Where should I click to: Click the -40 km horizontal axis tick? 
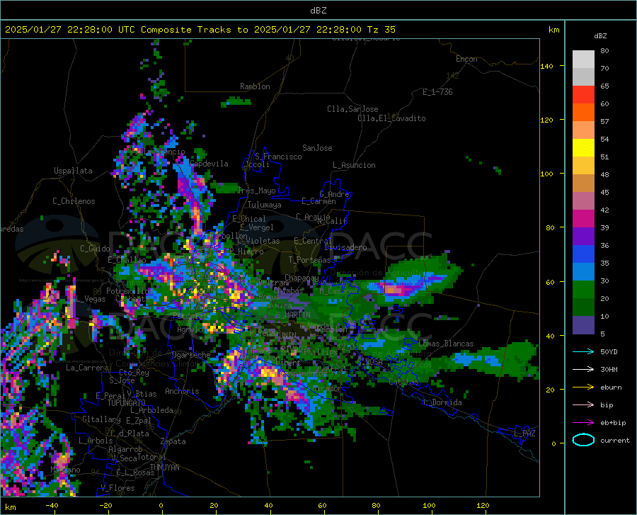tap(52, 505)
